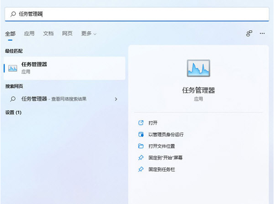The width and height of the screenshot is (274, 204).
Task: Click the magnifier icon in the search box
Action: (x=13, y=14)
